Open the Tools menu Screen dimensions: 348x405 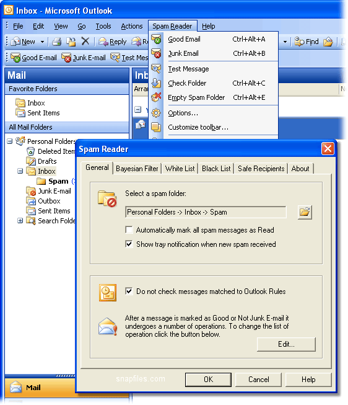point(103,26)
